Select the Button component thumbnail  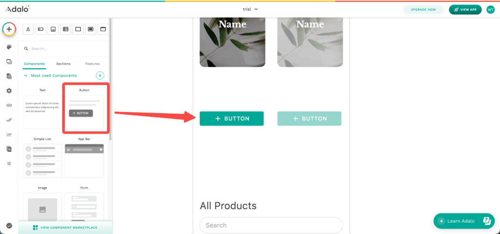(x=84, y=112)
